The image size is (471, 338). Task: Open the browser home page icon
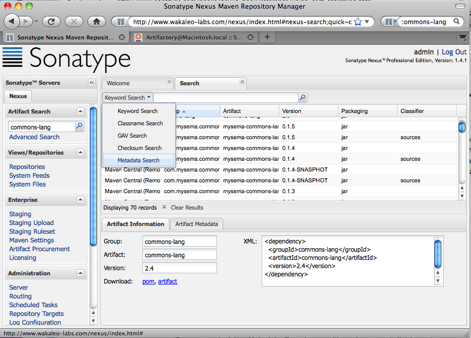click(97, 21)
